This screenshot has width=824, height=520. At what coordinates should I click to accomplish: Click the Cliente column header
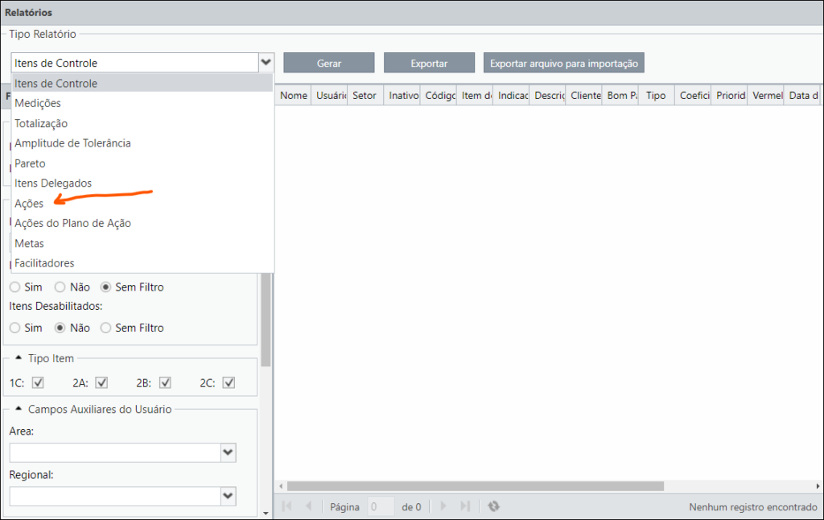click(x=584, y=95)
